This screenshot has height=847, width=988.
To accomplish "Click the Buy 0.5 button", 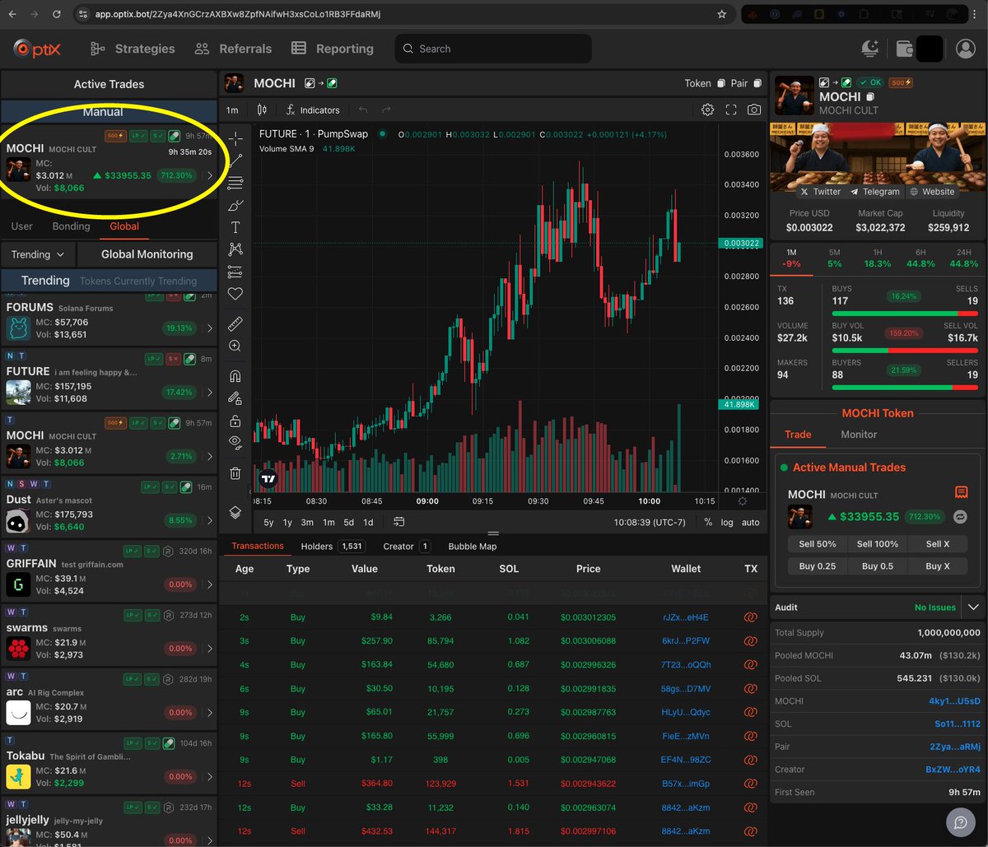I will pyautogui.click(x=876, y=566).
